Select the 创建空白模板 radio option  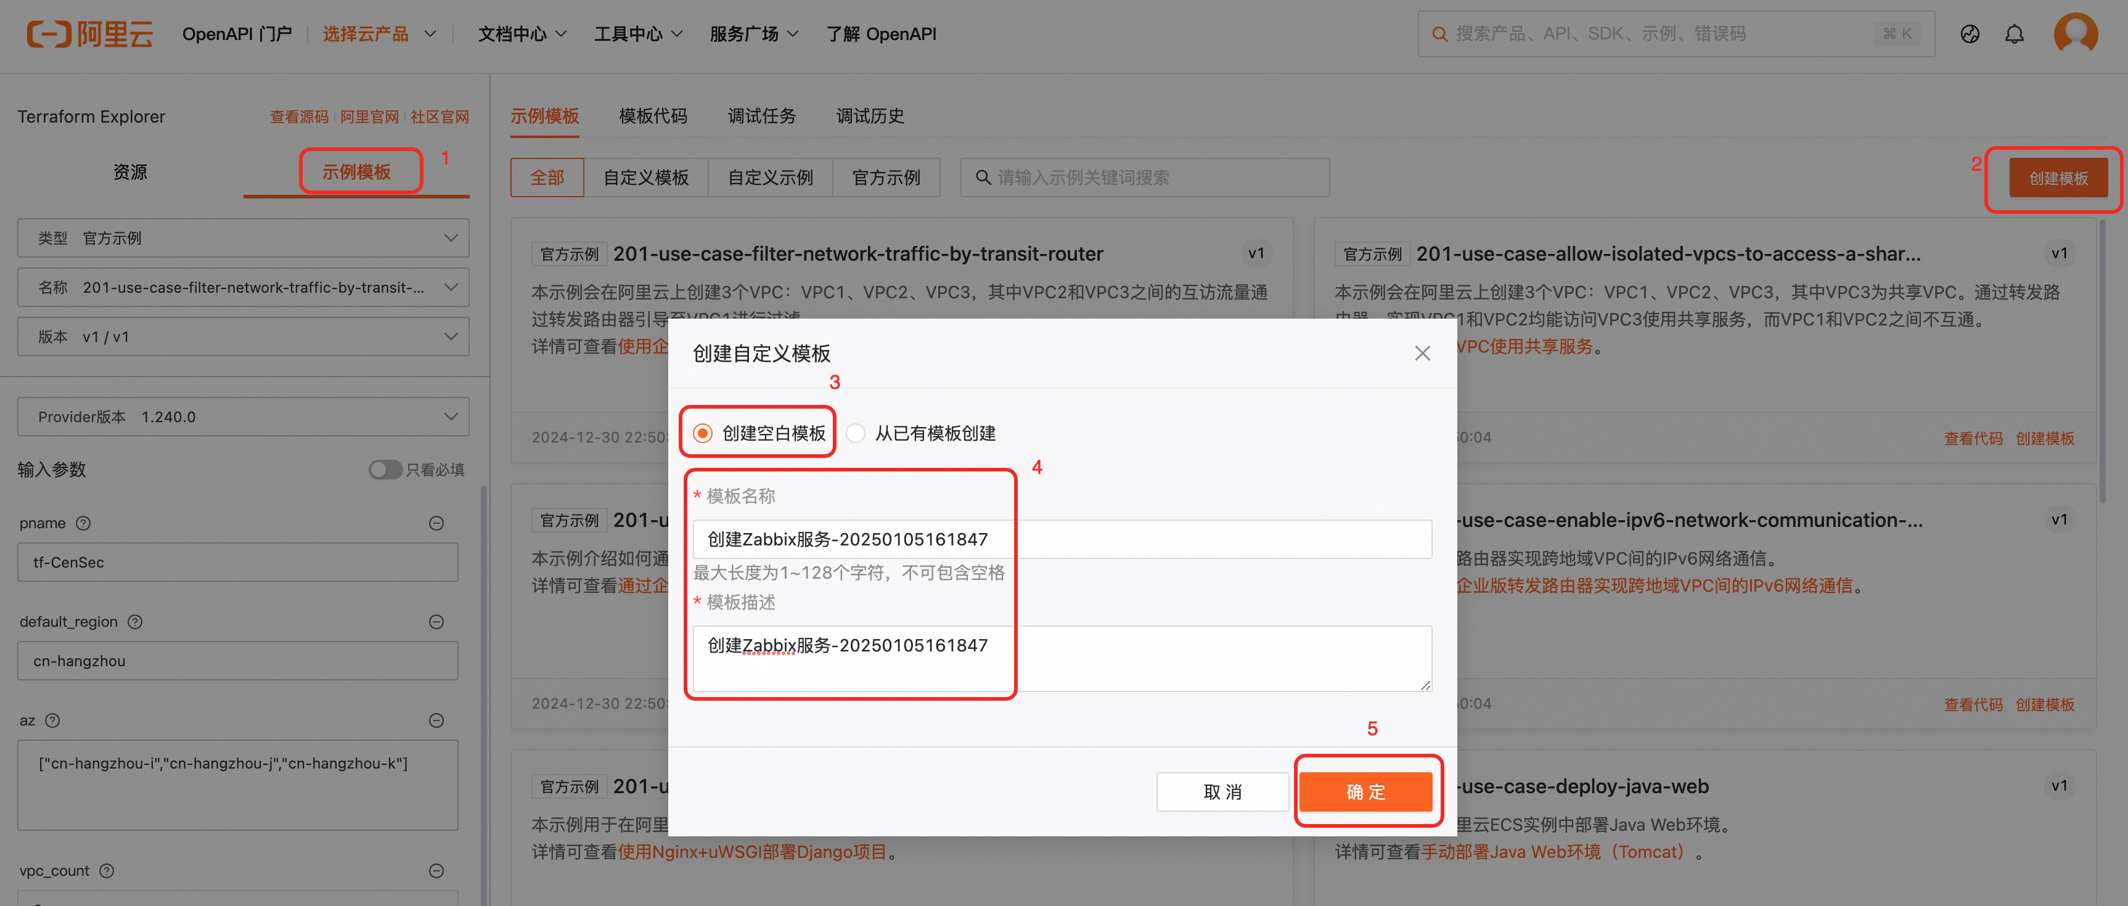point(702,433)
